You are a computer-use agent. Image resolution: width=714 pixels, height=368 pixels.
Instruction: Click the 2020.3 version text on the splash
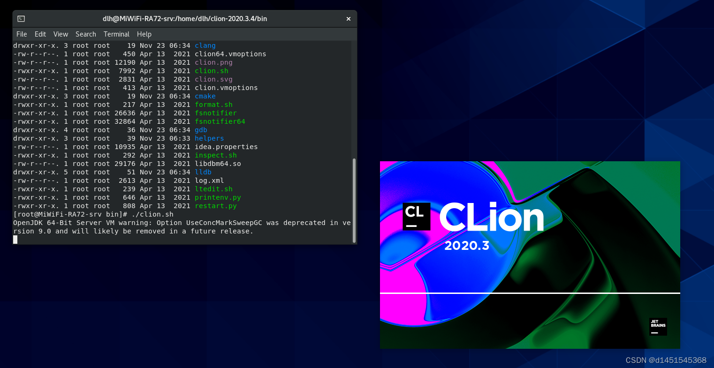[467, 245]
